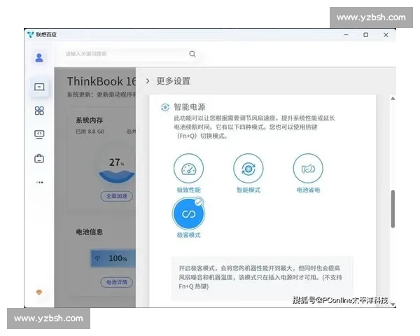This screenshot has width=420, height=336.
Task: Open the user account profile icon
Action: (x=39, y=57)
